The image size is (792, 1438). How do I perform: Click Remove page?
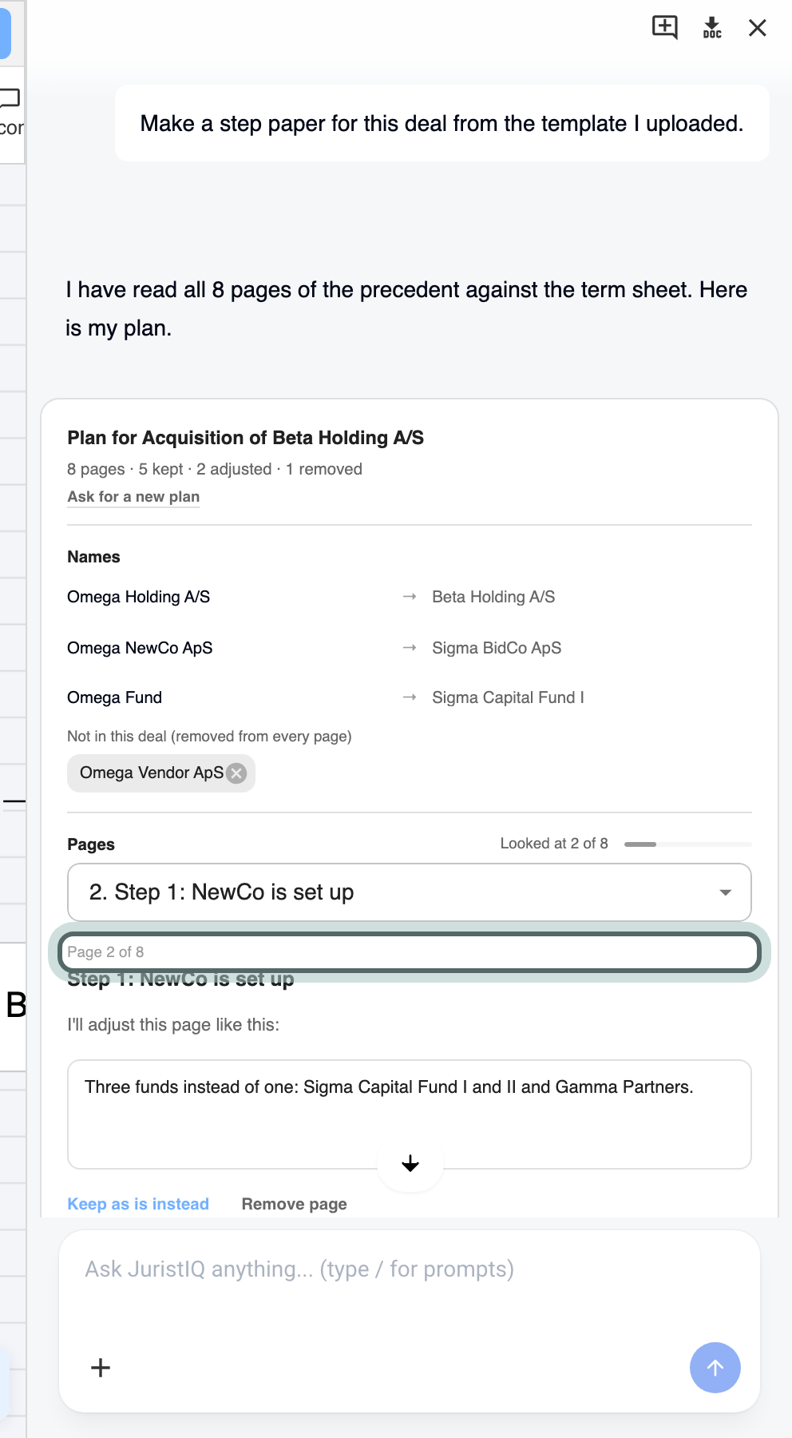295,1204
